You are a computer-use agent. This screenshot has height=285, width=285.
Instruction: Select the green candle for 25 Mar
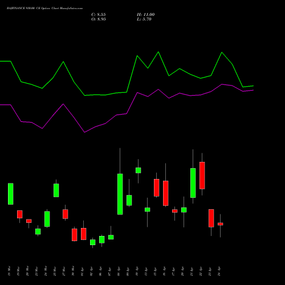56,190
